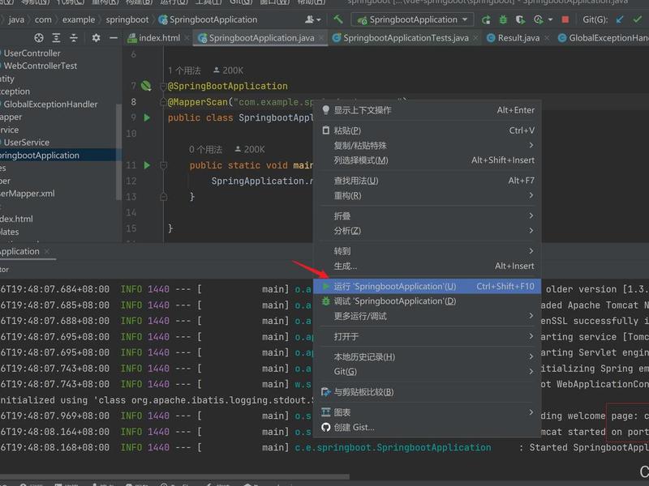Viewport: 649px width, 486px height.
Task: Click the gutter run arrow on line 9
Action: tap(147, 117)
